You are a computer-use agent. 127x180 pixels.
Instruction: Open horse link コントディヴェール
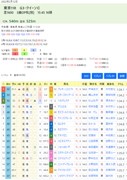click(x=65, y=164)
